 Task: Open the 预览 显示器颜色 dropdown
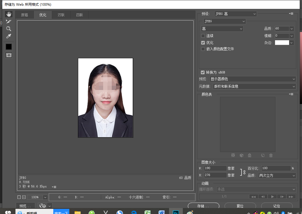(x=253, y=79)
